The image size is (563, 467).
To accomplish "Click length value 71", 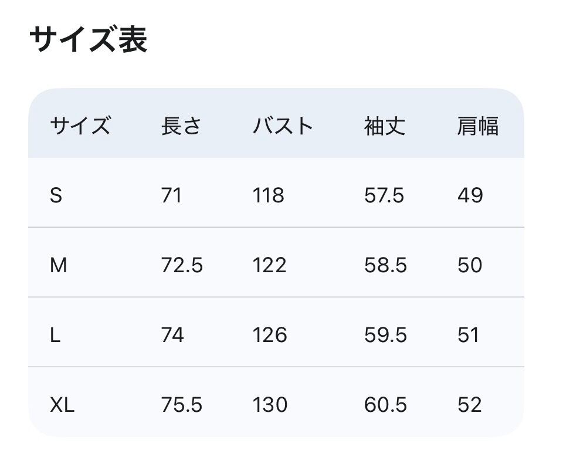I will (x=171, y=195).
